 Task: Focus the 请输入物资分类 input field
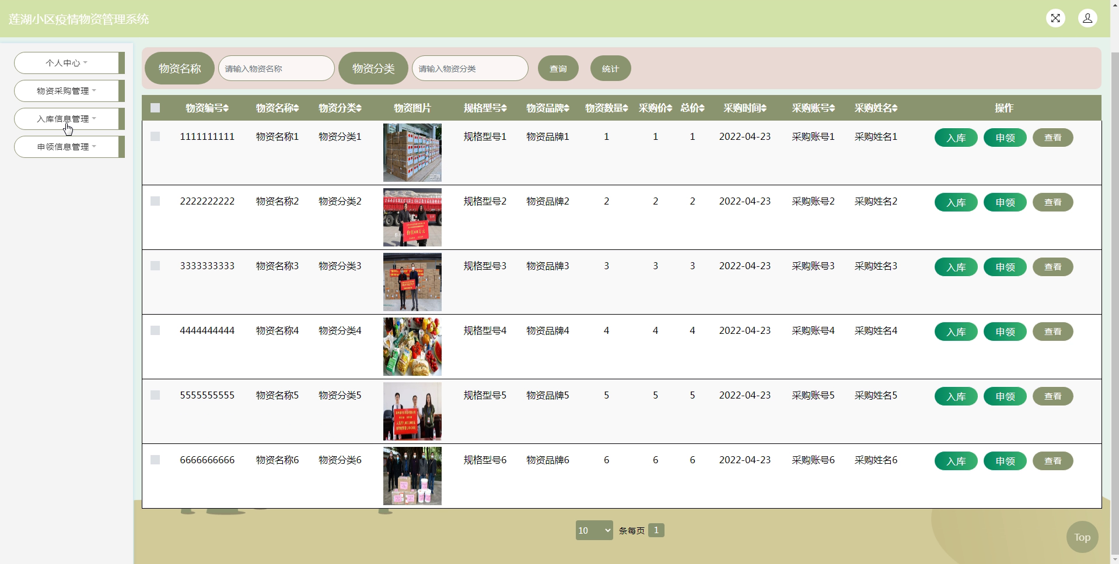pyautogui.click(x=470, y=69)
